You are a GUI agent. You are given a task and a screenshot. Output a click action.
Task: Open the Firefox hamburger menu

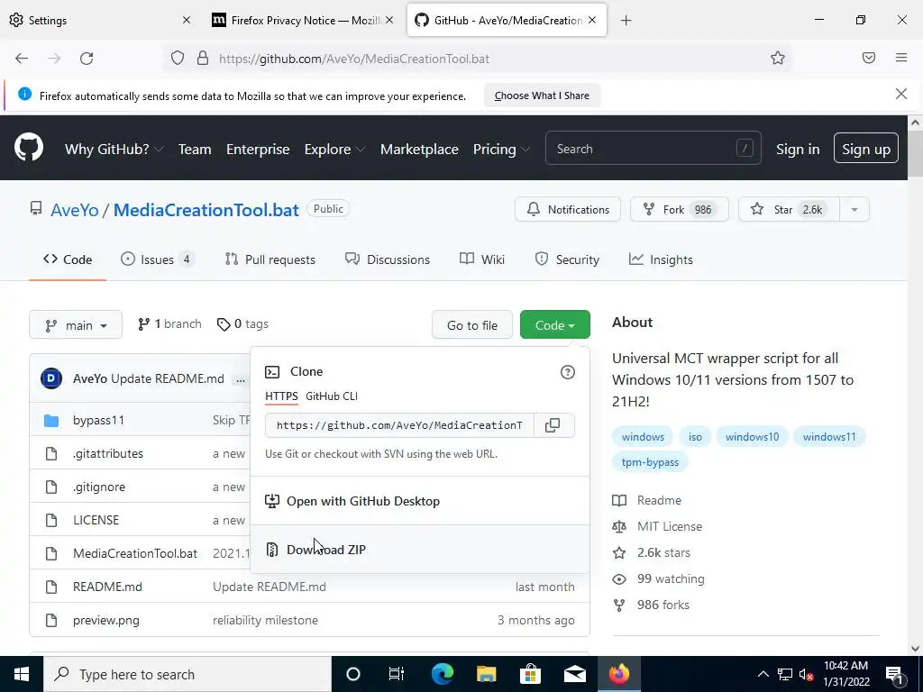coord(901,58)
